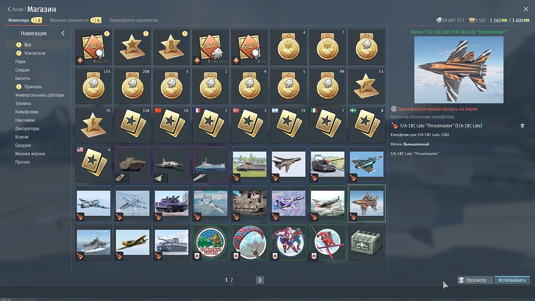Select the battleship vehicle coupon
The image size is (535, 301).
(x=210, y=164)
